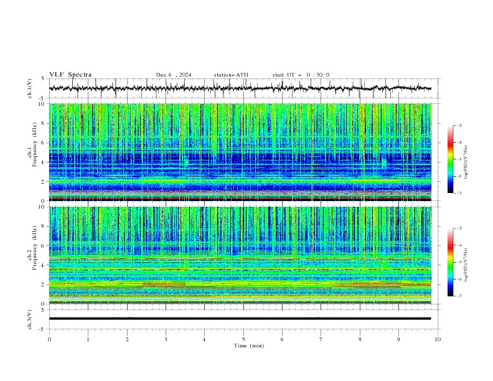Click the "-5" label on ch.1 color bar
The width and height of the screenshot is (493, 381).
coord(459,159)
